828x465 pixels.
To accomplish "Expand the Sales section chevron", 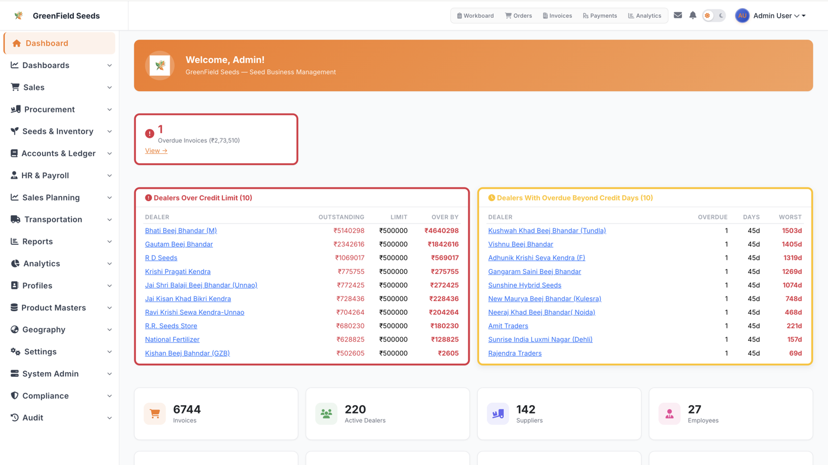I will click(x=109, y=88).
